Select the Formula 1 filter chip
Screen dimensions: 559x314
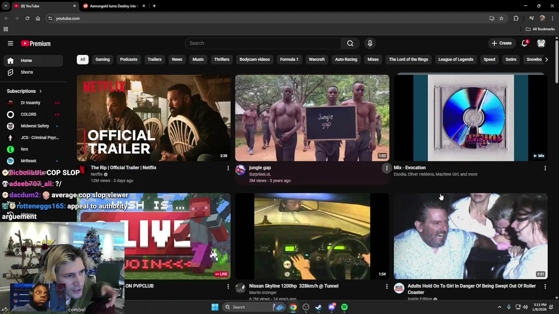289,59
